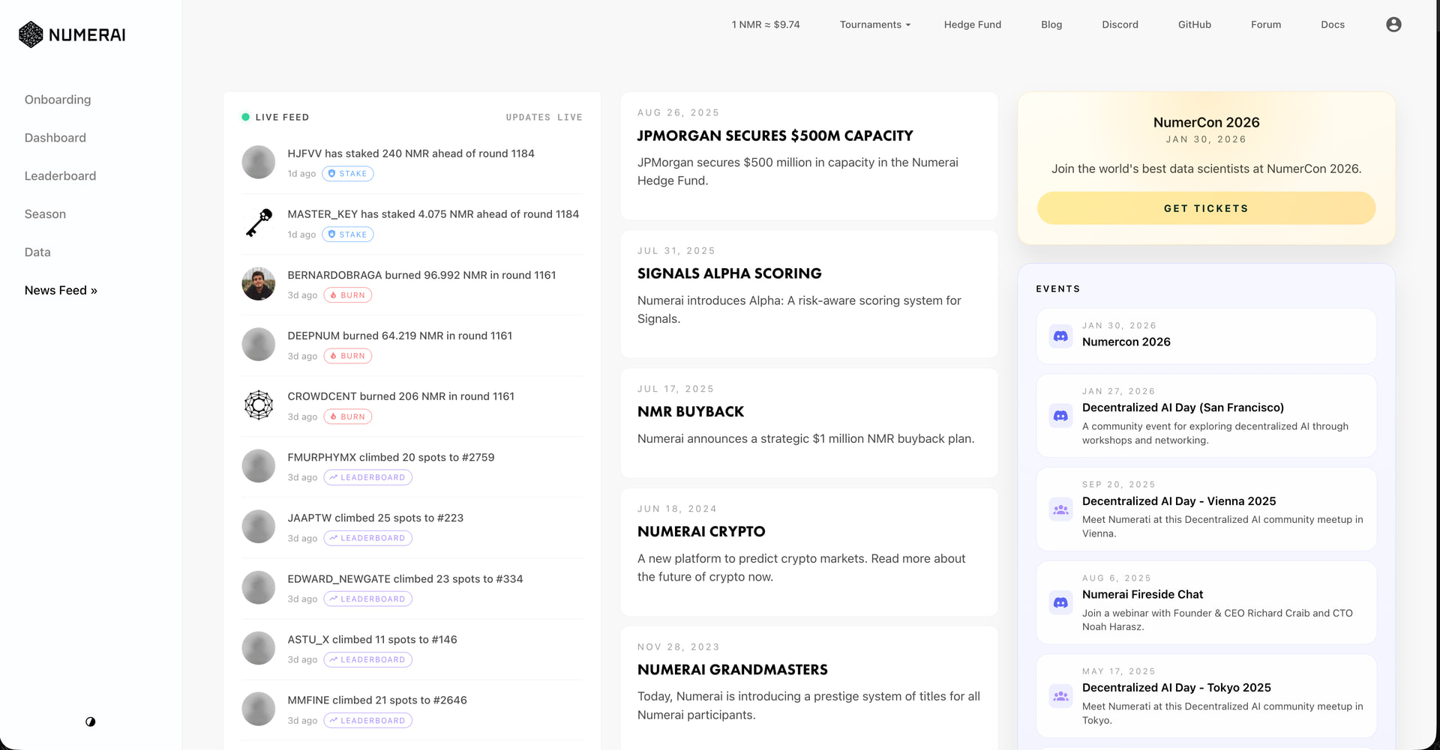Image resolution: width=1440 pixels, height=750 pixels.
Task: Click the STAKE tag under HJFVV entry
Action: click(x=348, y=174)
